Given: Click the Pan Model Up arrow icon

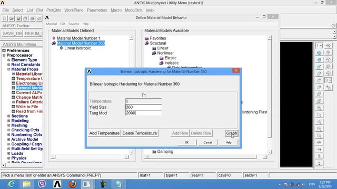Looking at the screenshot, I should pyautogui.click(x=319, y=156).
